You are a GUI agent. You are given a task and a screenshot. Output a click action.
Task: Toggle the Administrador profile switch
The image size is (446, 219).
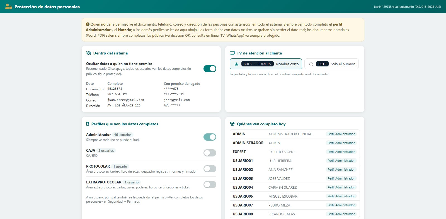click(x=210, y=137)
